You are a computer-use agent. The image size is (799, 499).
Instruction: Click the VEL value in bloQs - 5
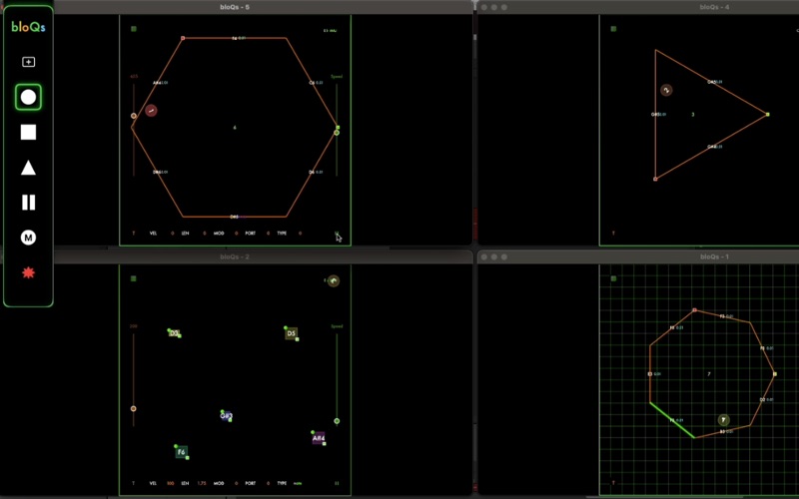point(172,234)
